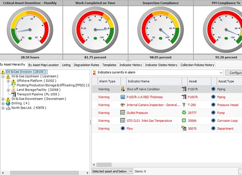Open the Templates tab
Screen dimensions: 242x175
(x=109, y=65)
